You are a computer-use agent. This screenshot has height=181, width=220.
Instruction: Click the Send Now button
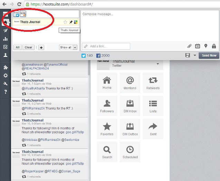tap(209, 55)
